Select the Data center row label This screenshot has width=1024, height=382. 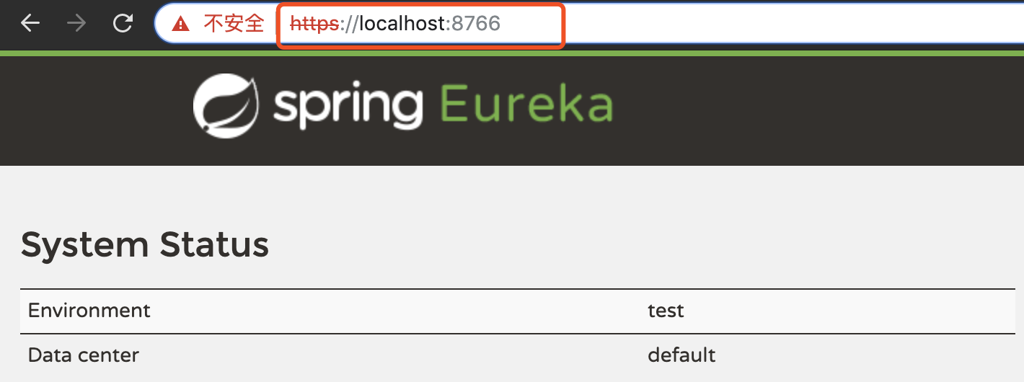click(x=83, y=355)
